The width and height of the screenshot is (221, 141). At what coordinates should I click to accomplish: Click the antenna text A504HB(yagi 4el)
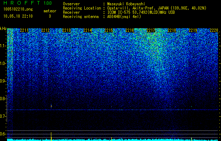point(124,17)
